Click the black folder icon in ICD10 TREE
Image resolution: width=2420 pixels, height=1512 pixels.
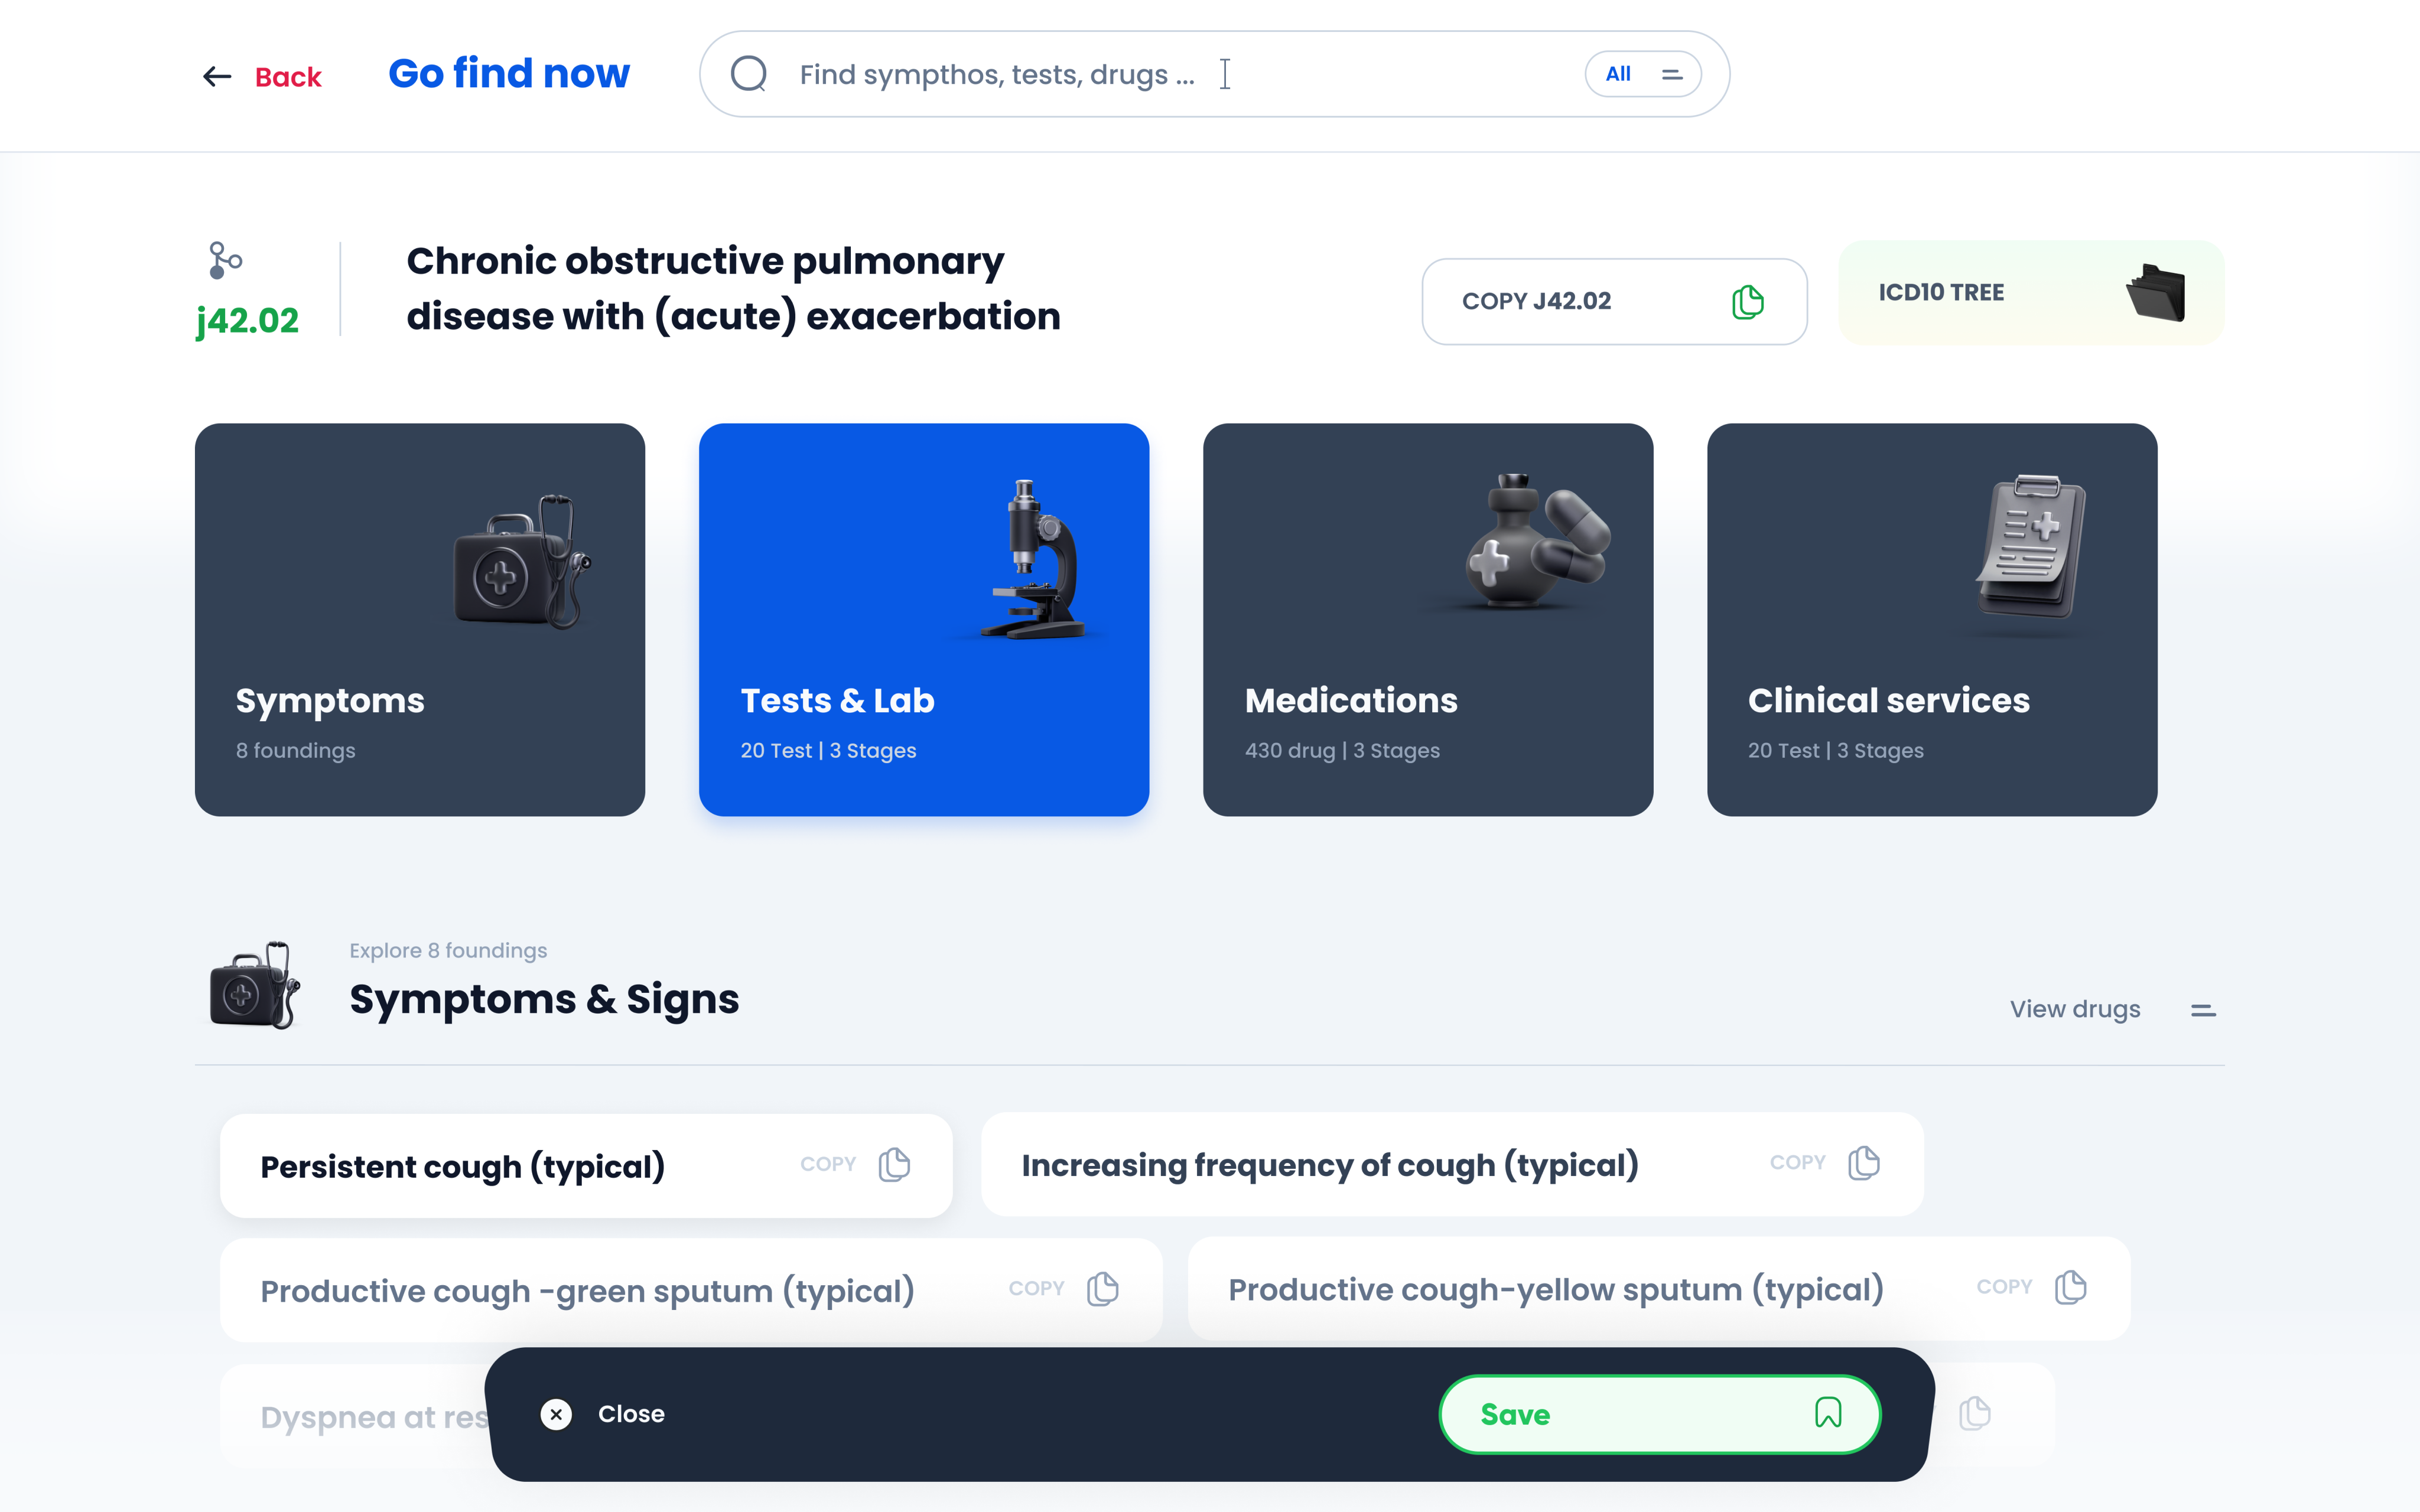(2156, 292)
